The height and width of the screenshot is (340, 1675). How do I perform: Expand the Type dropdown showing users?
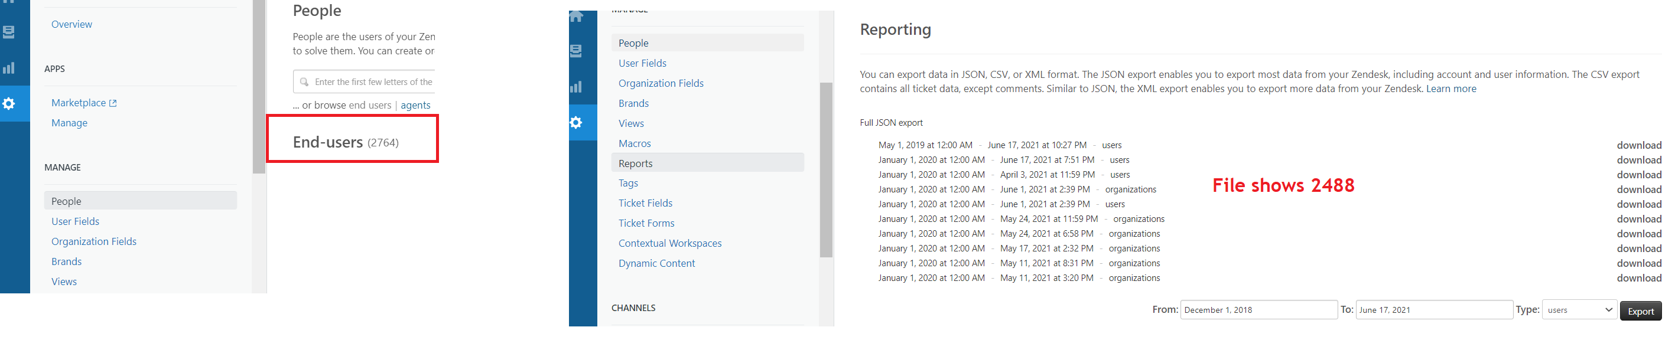pyautogui.click(x=1579, y=310)
